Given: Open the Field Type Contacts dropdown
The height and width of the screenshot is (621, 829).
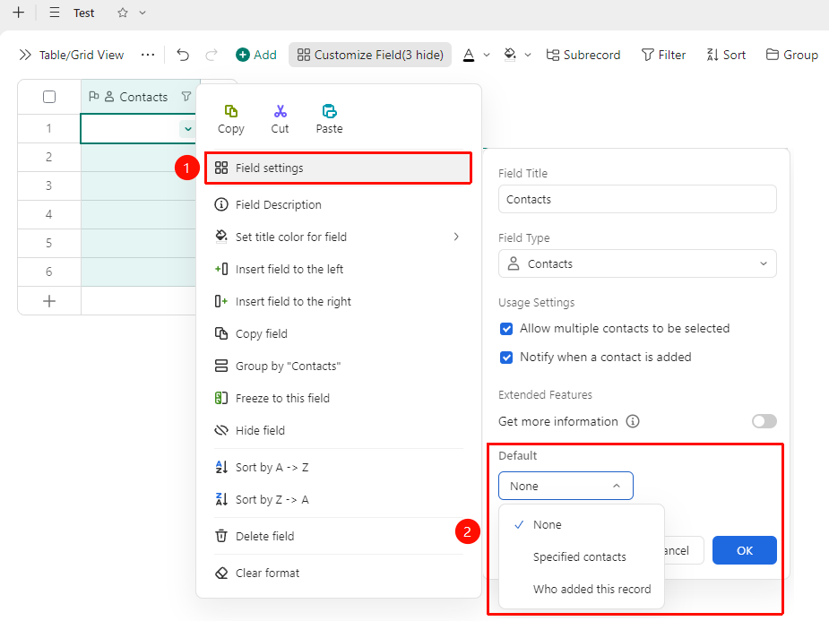Looking at the screenshot, I should (x=637, y=263).
